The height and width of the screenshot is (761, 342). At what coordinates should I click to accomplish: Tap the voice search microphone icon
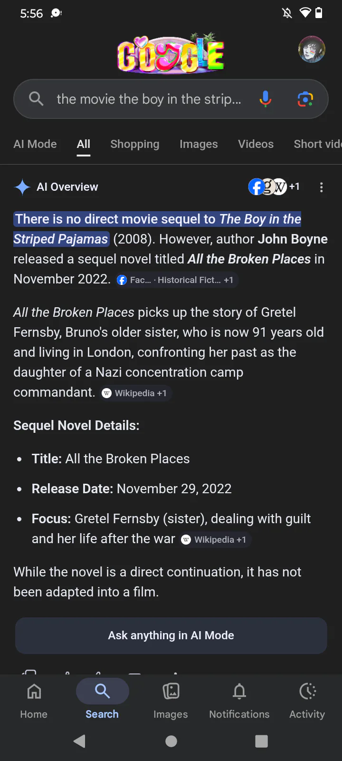click(x=266, y=99)
